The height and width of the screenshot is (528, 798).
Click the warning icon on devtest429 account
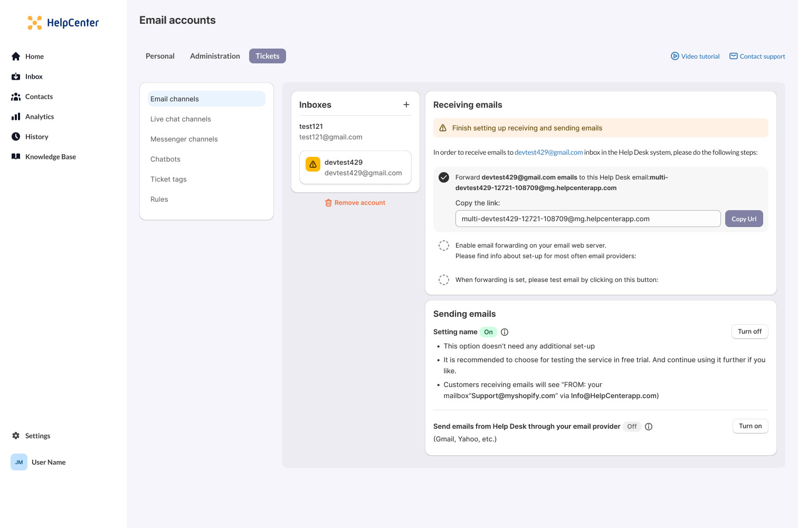point(312,164)
